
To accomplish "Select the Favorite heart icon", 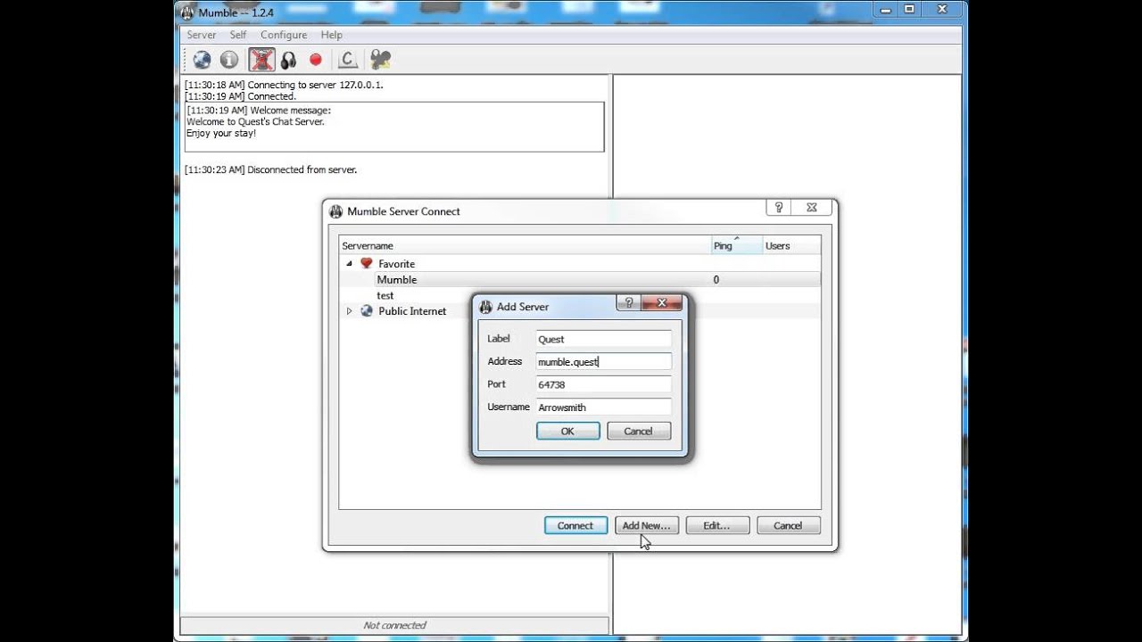I will [366, 264].
